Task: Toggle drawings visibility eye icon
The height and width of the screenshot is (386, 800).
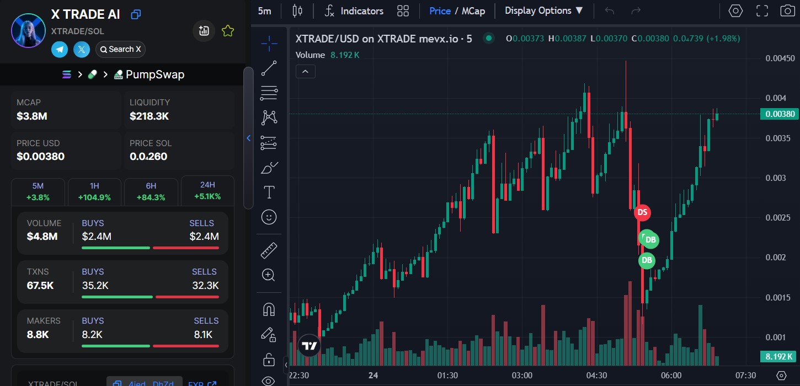Action: coord(269,380)
